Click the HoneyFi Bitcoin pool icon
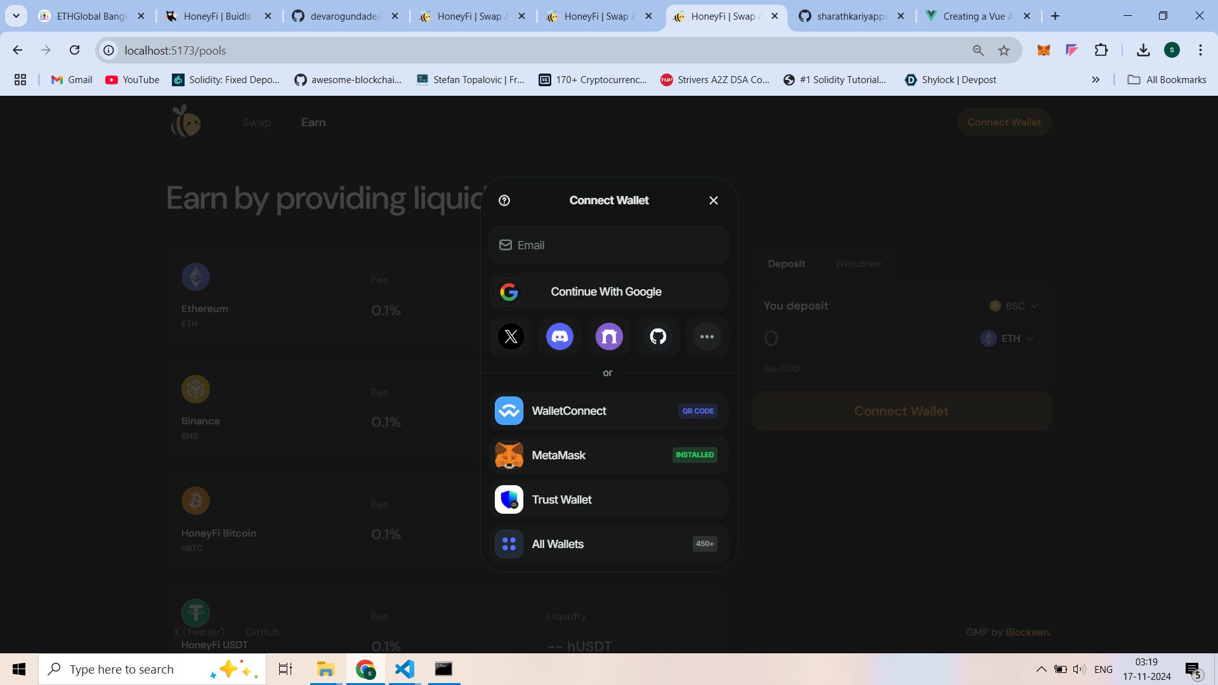Image resolution: width=1218 pixels, height=685 pixels. 195,500
